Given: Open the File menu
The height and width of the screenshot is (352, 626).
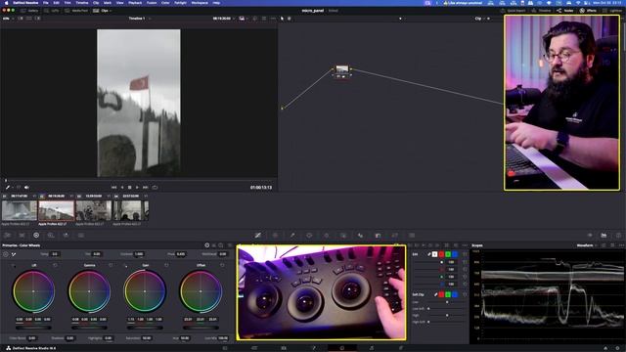Looking at the screenshot, I should [46, 3].
